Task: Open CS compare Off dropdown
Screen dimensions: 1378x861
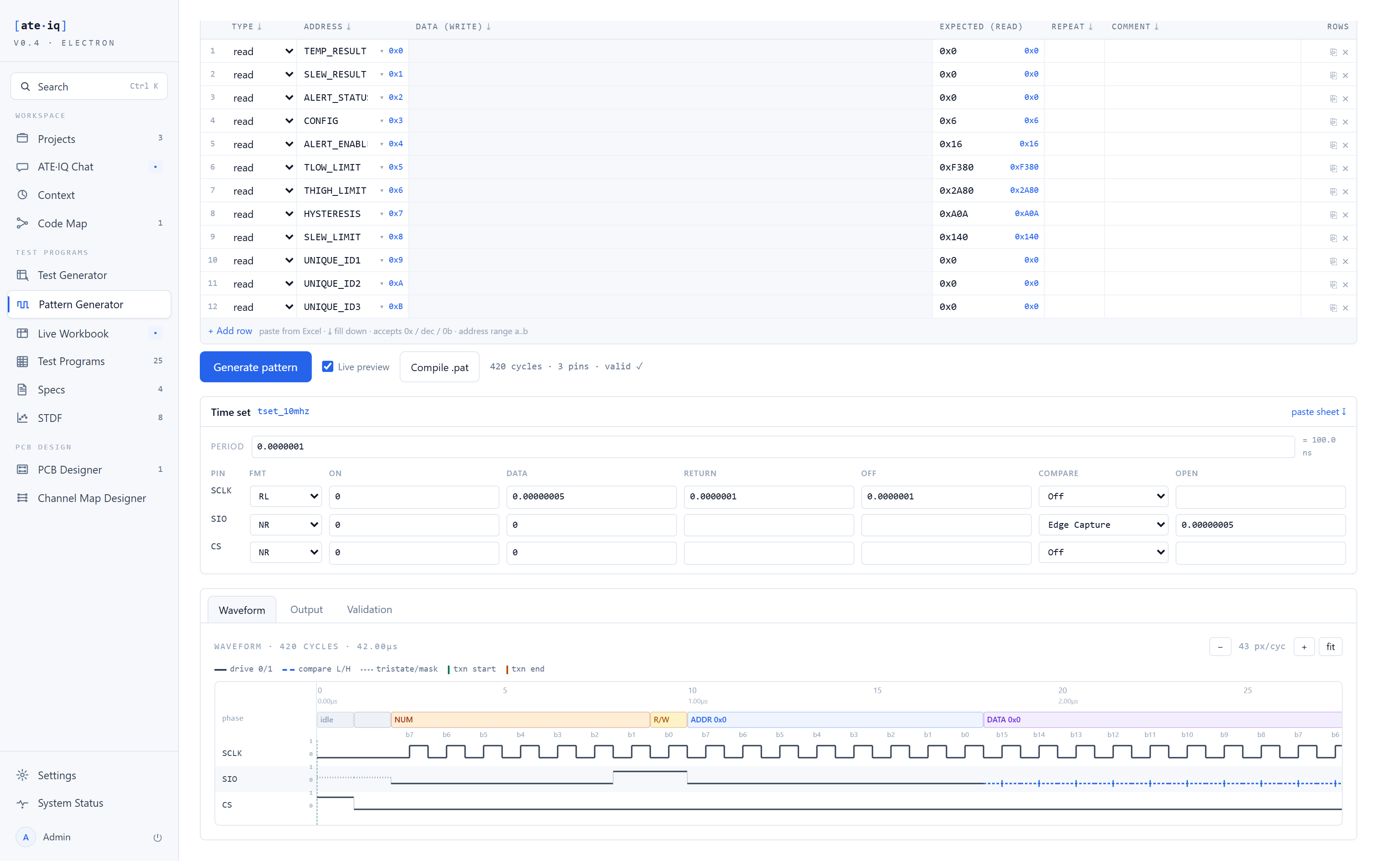Action: pos(1103,552)
